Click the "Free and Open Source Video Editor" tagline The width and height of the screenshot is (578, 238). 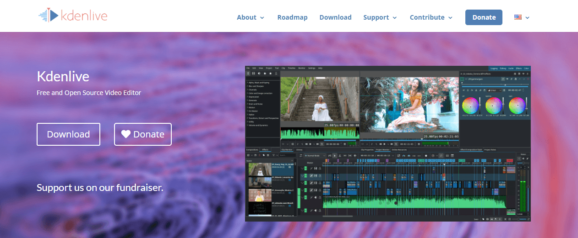tap(89, 93)
